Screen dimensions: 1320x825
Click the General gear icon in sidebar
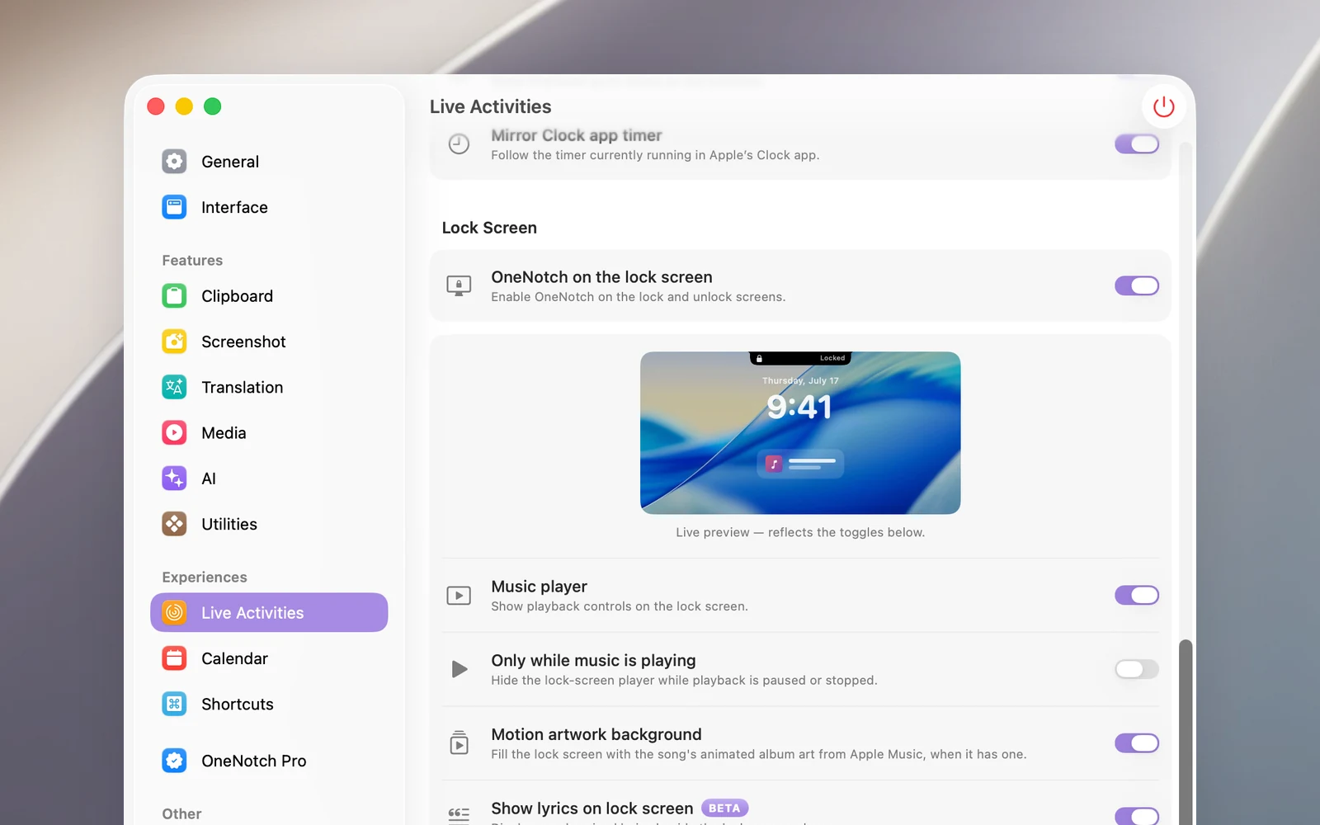coord(174,162)
